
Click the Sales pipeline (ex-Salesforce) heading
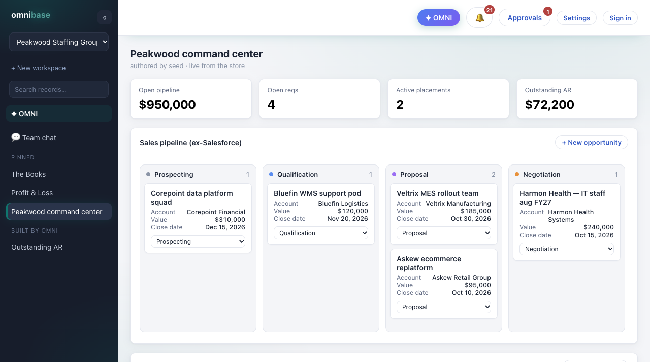190,143
